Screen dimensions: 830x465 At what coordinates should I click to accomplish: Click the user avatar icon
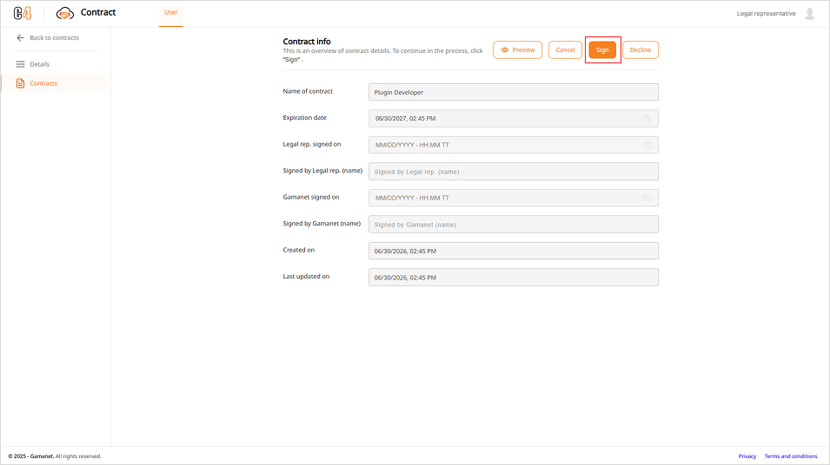coord(809,13)
